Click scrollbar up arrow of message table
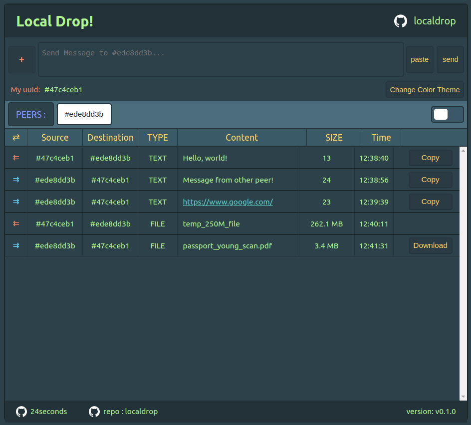Screen dimensions: 471x425 (x=463, y=150)
